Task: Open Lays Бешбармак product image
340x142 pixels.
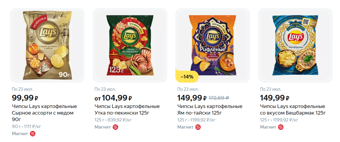Action: pos(295,45)
